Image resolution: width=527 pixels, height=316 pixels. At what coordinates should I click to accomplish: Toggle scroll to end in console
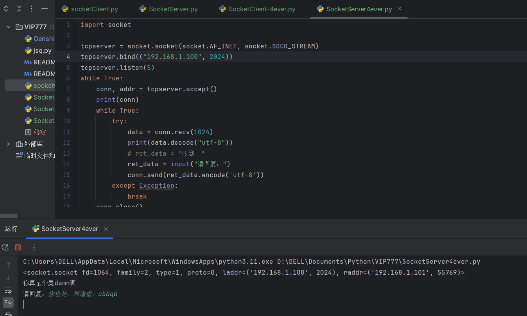click(8, 302)
